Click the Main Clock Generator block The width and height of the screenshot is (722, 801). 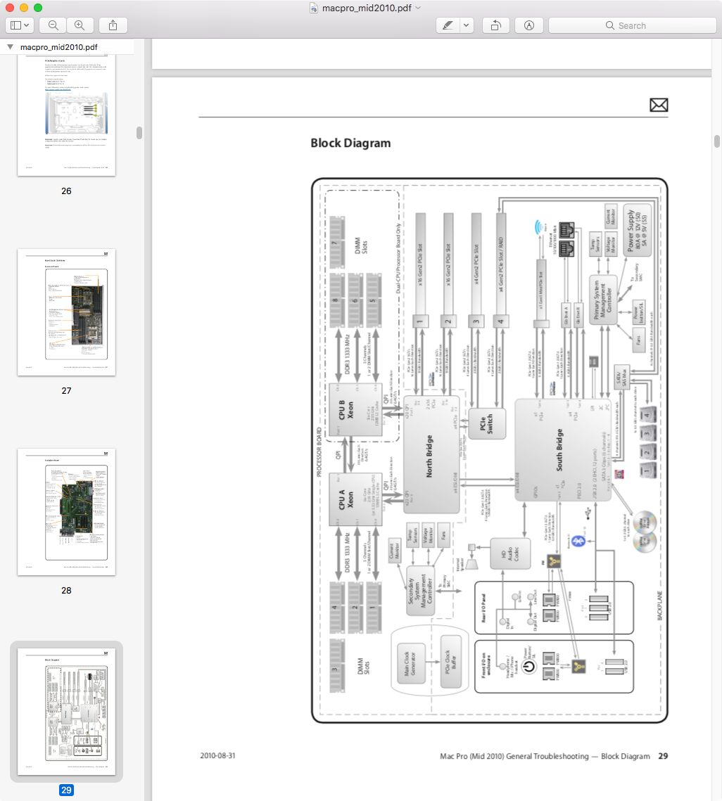point(411,664)
